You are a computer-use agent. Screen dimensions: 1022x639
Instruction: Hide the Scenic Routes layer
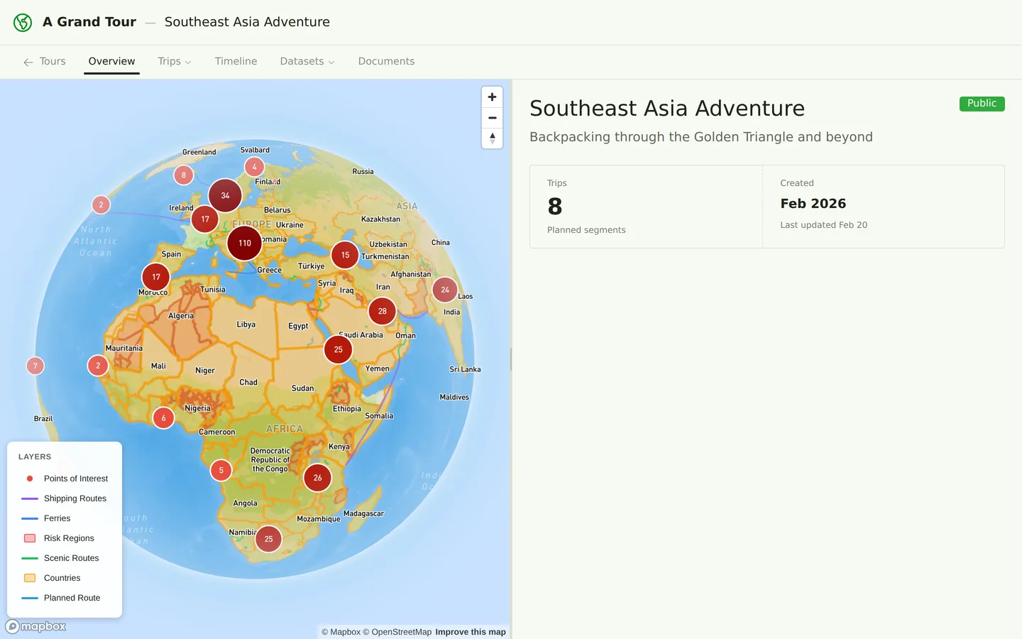(71, 558)
